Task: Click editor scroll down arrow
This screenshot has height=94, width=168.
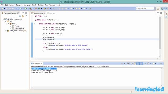Action: click(160, 56)
